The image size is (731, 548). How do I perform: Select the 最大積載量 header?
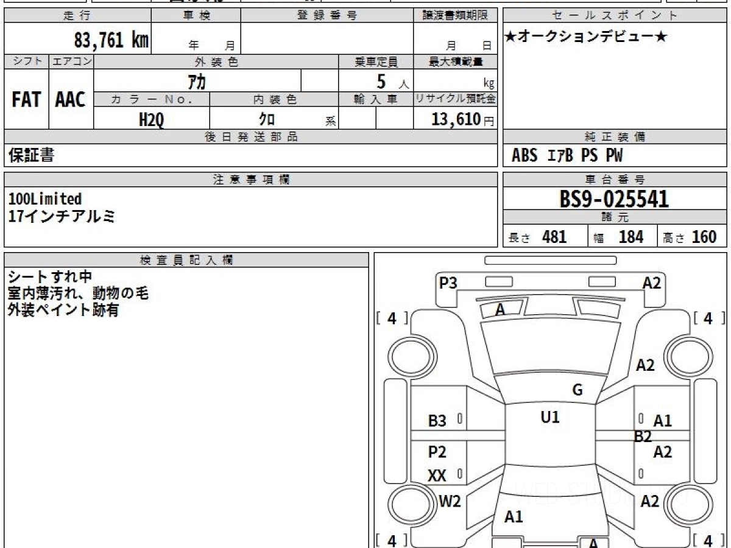coord(455,61)
